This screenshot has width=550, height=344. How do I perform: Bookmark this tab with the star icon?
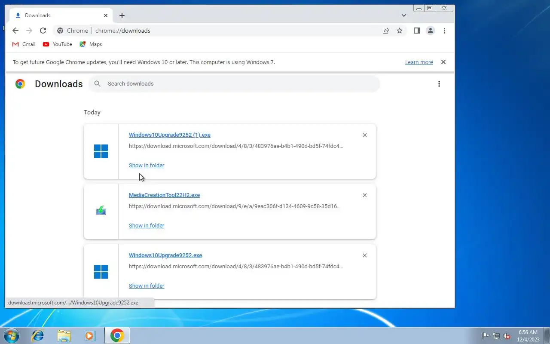[x=400, y=31]
